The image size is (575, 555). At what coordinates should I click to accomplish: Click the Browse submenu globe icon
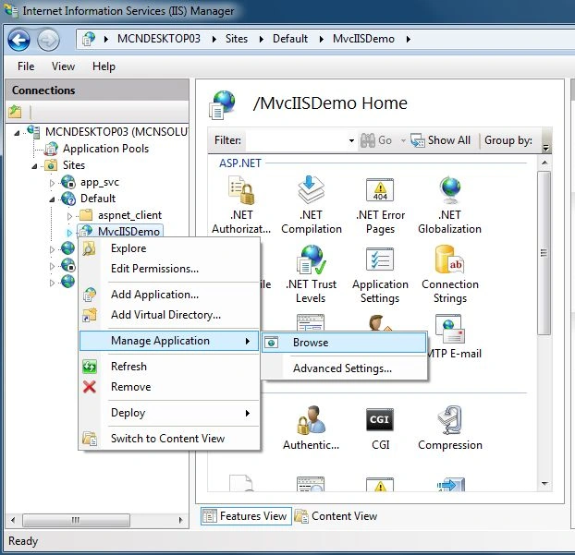272,343
